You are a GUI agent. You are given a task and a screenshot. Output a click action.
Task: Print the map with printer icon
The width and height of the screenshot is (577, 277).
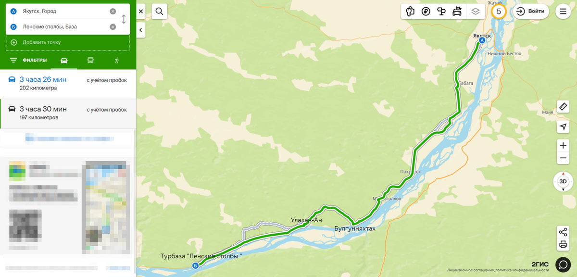[563, 245]
